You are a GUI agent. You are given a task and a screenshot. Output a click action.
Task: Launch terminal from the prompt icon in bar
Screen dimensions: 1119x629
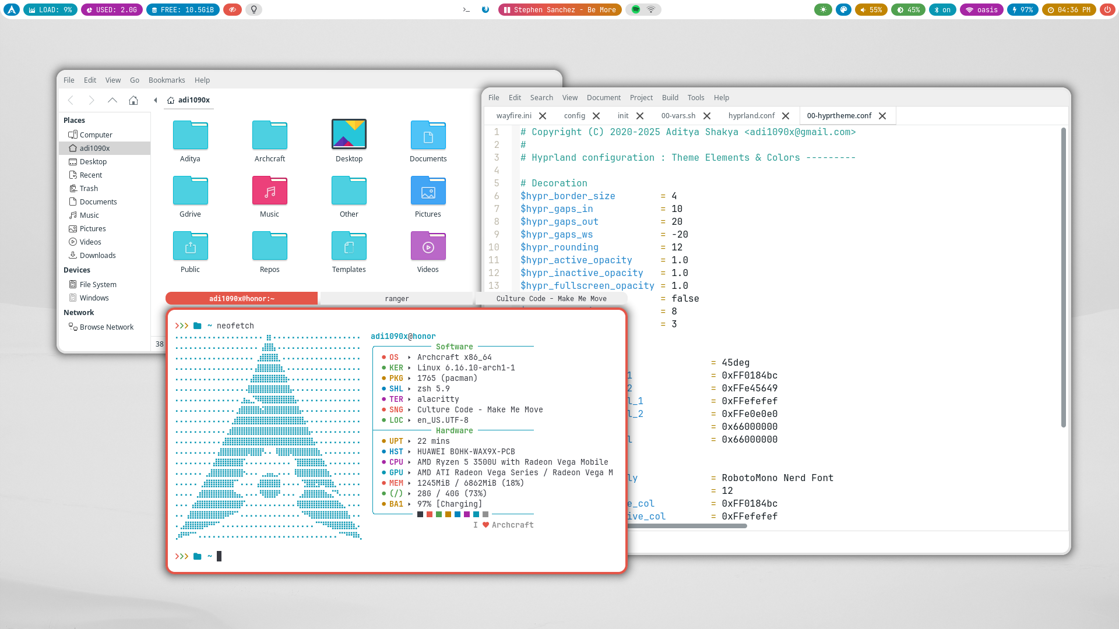click(466, 9)
